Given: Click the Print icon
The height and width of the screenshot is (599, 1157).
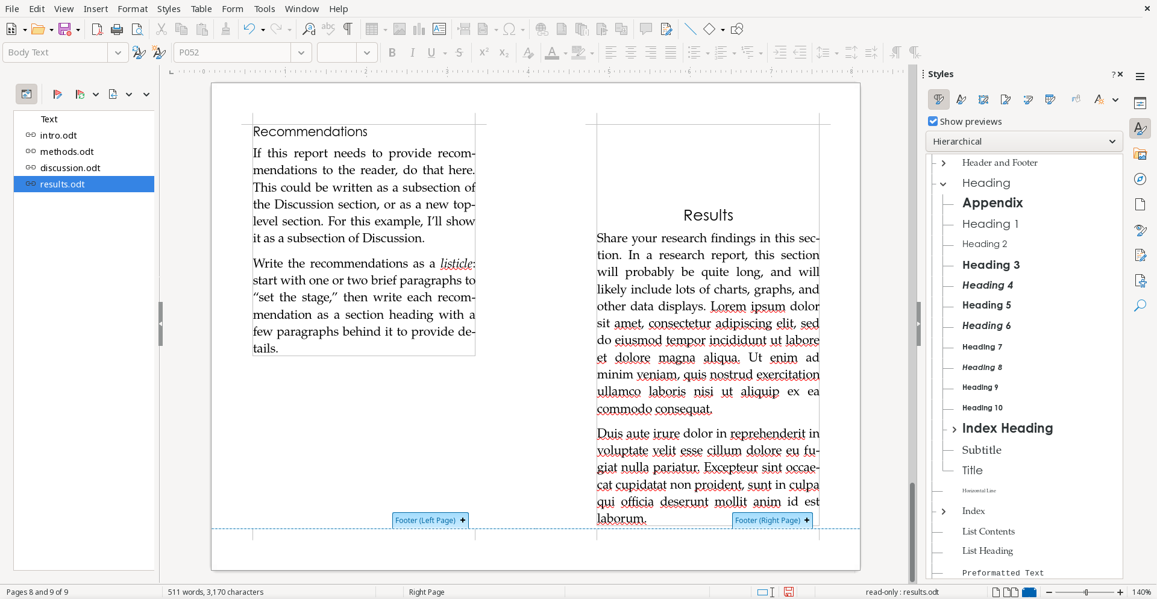Looking at the screenshot, I should (x=117, y=29).
